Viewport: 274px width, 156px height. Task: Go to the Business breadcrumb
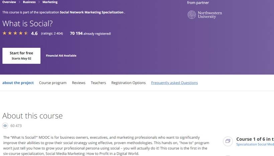[x=29, y=2]
